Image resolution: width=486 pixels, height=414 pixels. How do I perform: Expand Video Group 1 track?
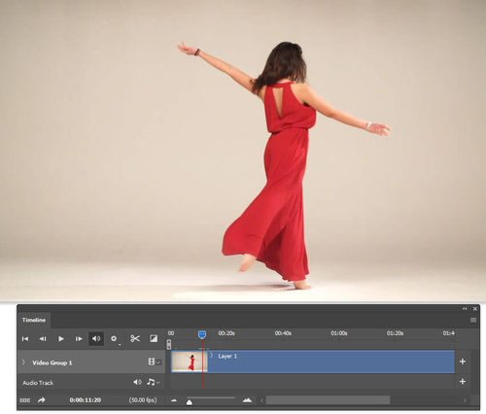click(x=23, y=362)
